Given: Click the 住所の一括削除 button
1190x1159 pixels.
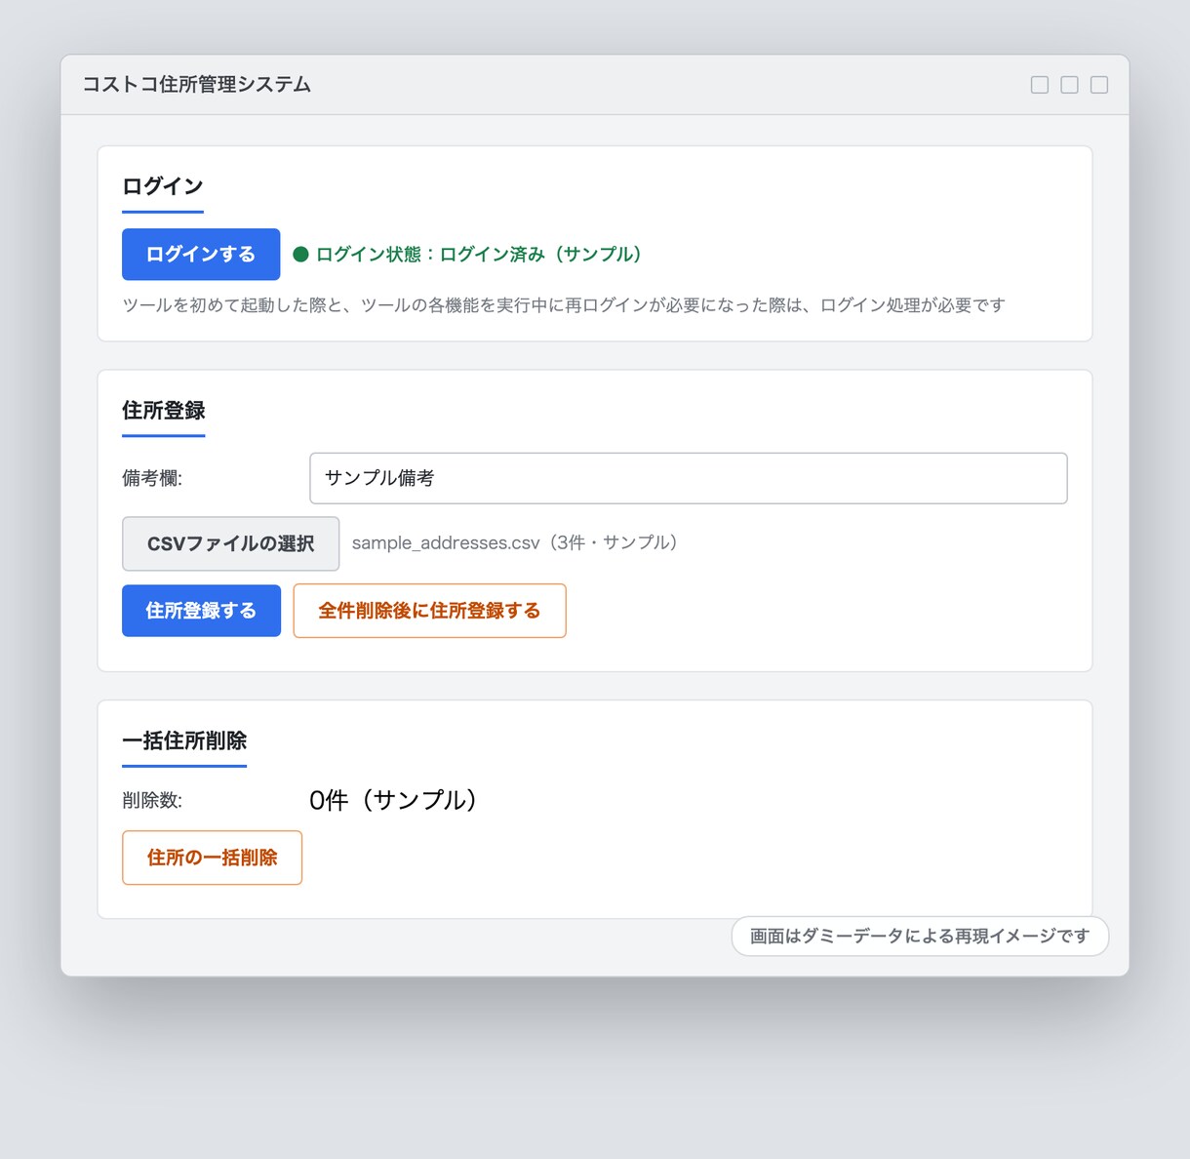Looking at the screenshot, I should (213, 858).
